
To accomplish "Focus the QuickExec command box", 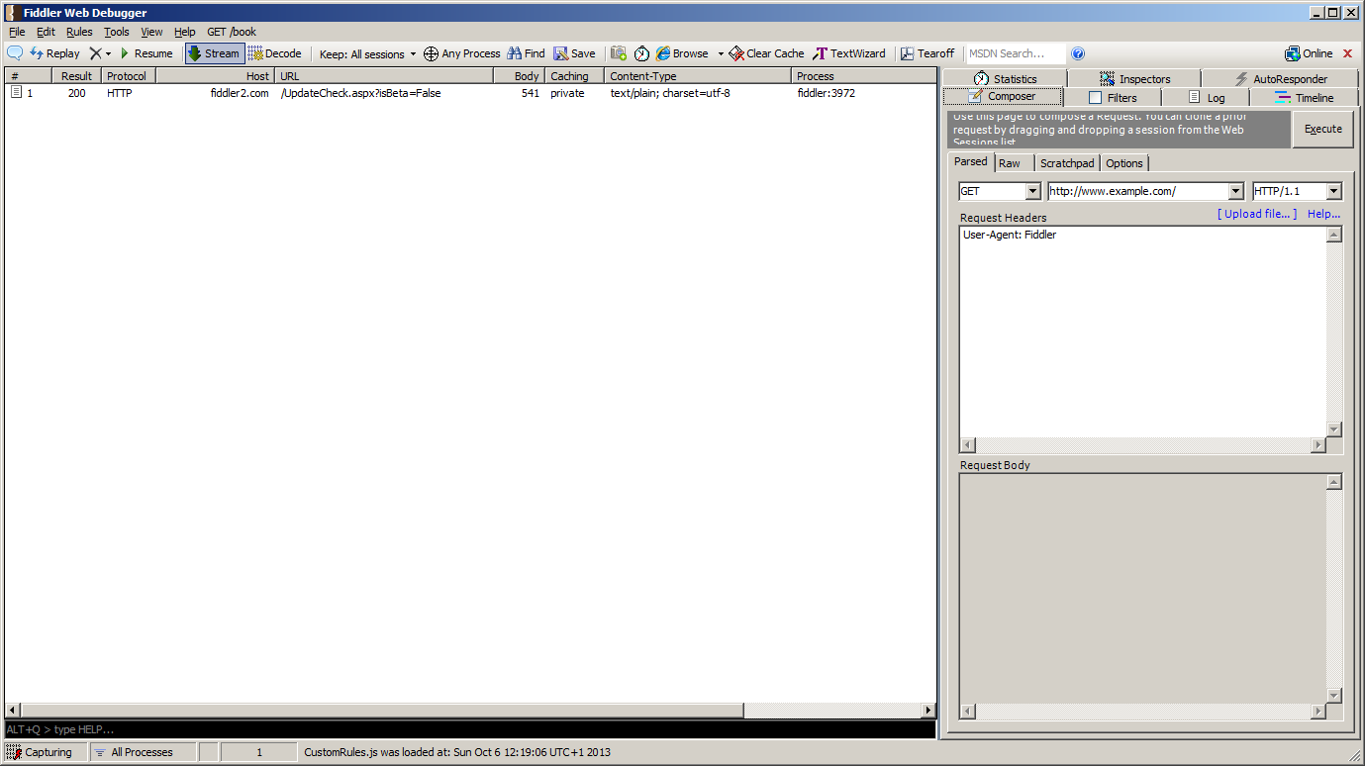I will (470, 729).
